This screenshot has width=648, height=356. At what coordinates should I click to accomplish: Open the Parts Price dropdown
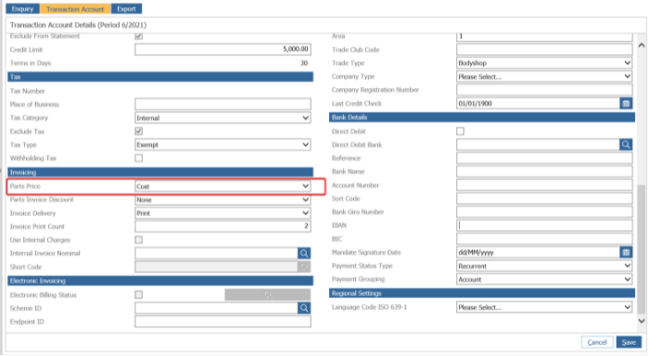(222, 186)
